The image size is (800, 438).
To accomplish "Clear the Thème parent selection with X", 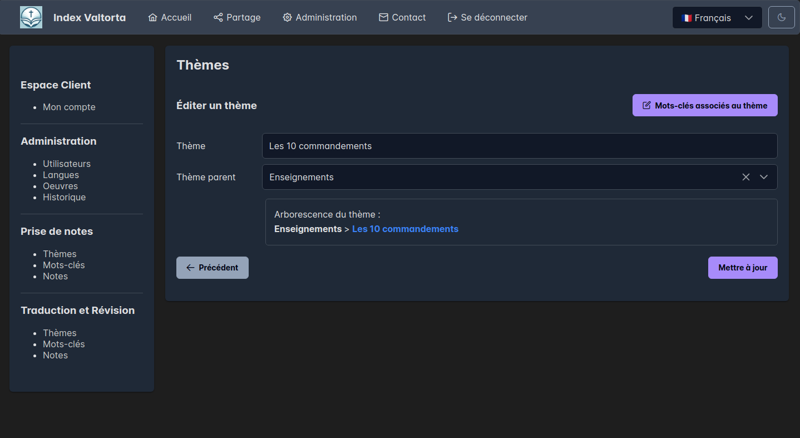I will [x=746, y=177].
